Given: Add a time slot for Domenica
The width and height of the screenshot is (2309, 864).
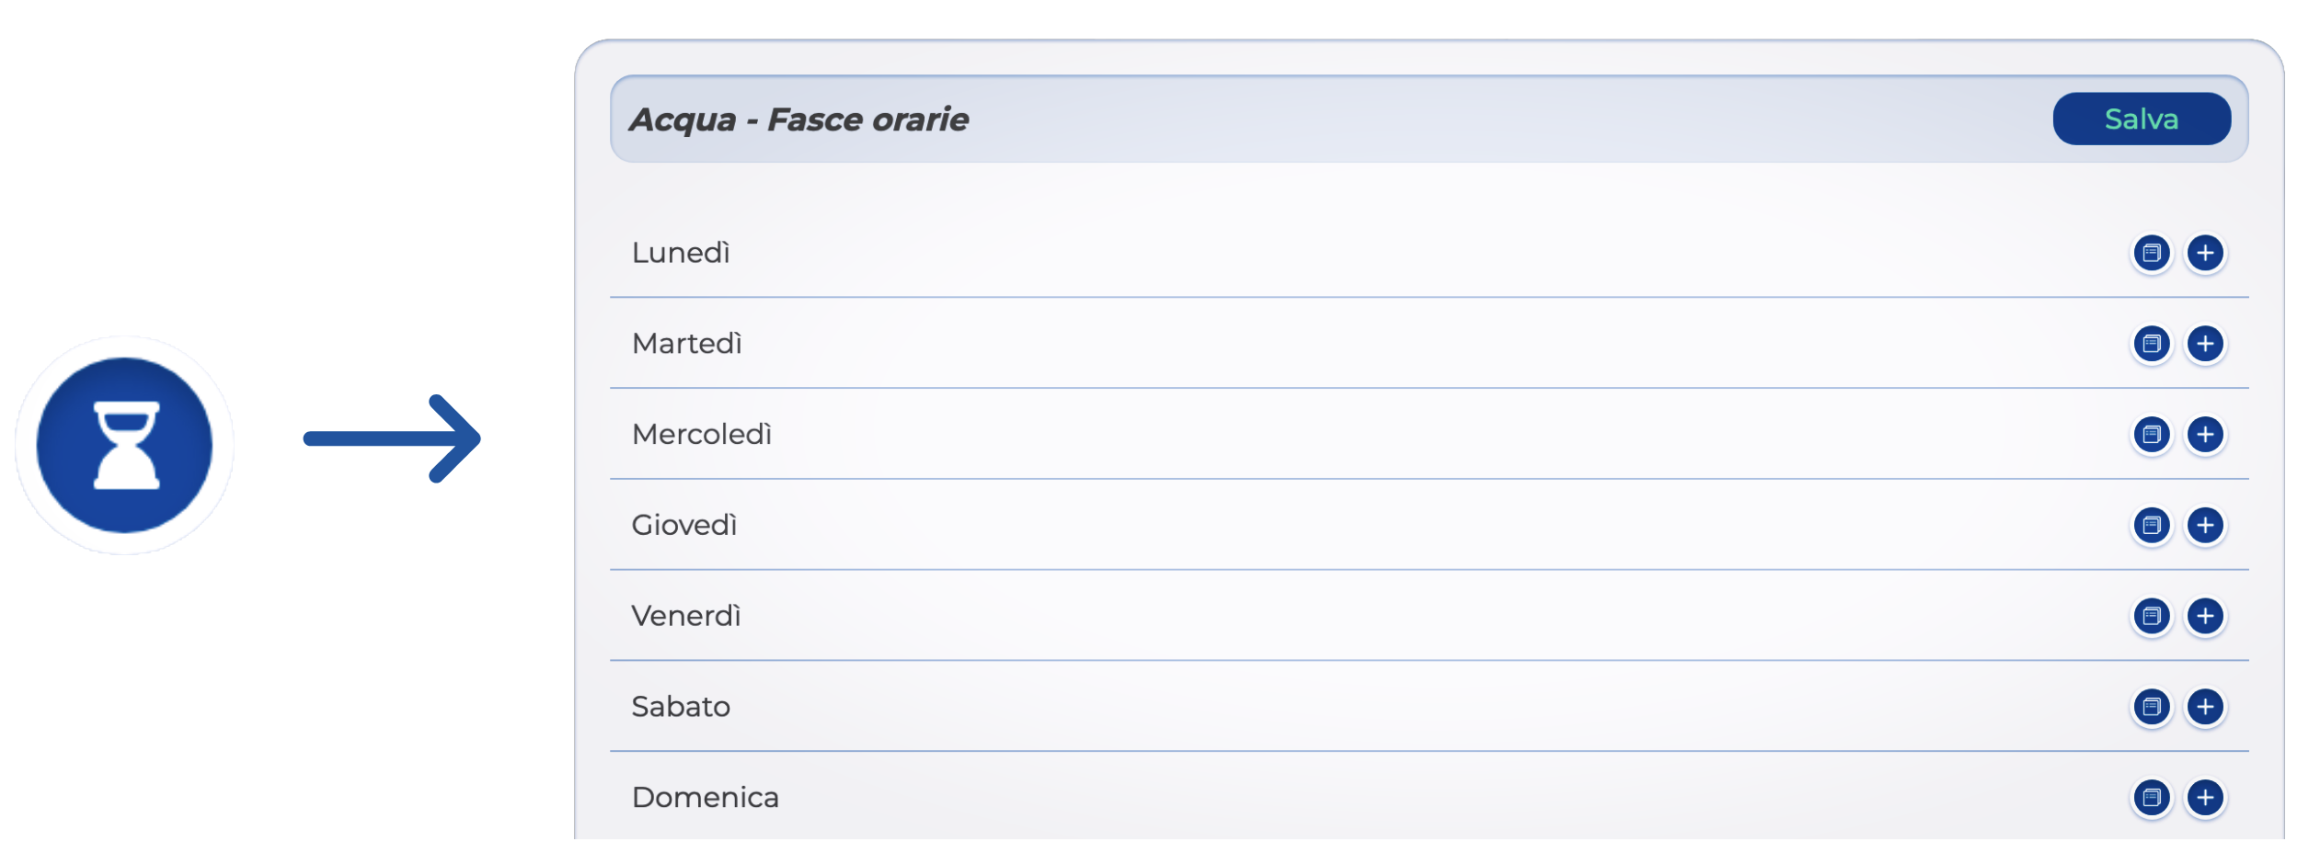Looking at the screenshot, I should coord(2205,797).
